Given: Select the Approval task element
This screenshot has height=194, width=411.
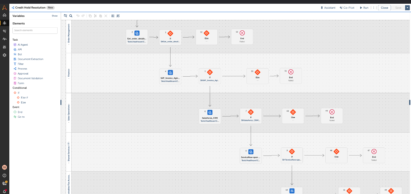Looking at the screenshot, I should click(21, 74).
